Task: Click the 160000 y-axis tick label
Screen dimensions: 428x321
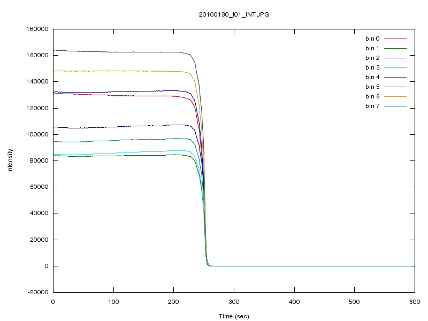Action: coord(37,55)
